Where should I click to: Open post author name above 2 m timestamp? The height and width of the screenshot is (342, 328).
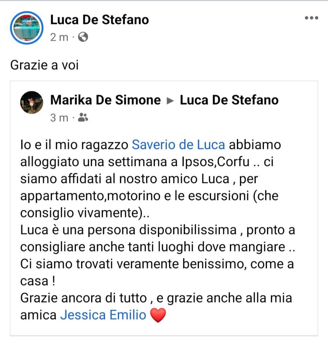point(99,20)
